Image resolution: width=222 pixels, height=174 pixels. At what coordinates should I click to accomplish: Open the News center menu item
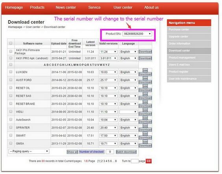click(x=66, y=7)
